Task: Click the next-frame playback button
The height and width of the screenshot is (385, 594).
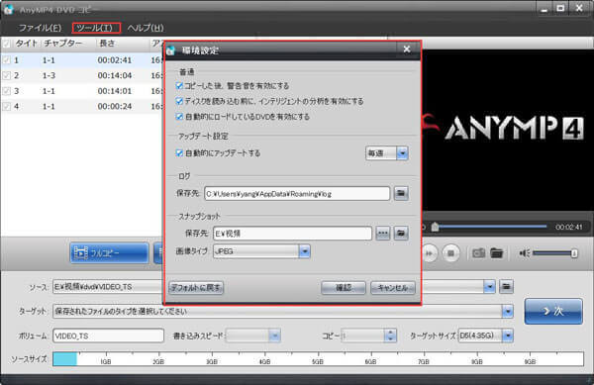Action: [430, 253]
